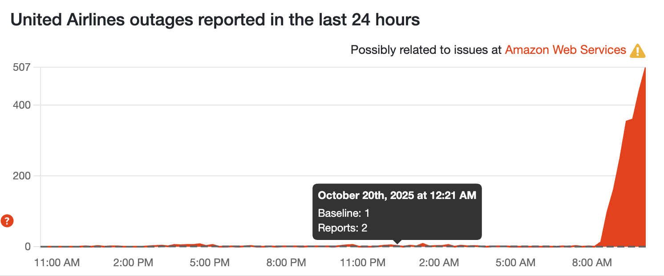Click the 11:00 PM time axis label
Image resolution: width=664 pixels, height=276 pixels.
pos(363,263)
